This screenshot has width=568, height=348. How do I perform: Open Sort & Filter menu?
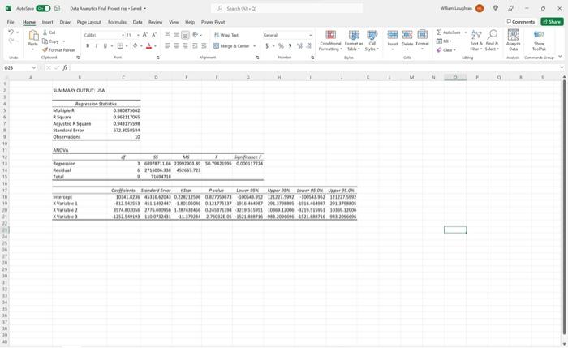point(476,41)
